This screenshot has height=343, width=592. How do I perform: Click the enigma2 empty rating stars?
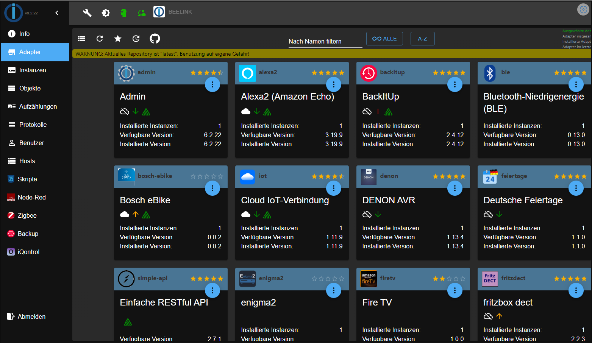point(328,279)
